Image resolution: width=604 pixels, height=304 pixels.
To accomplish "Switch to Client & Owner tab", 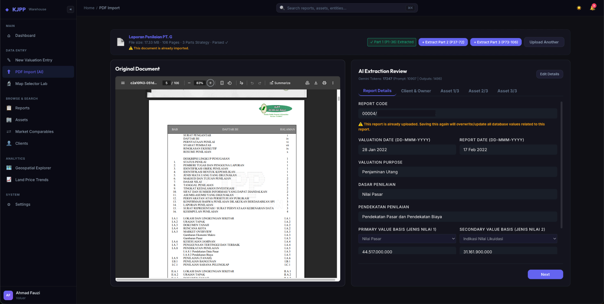I will click(x=416, y=91).
